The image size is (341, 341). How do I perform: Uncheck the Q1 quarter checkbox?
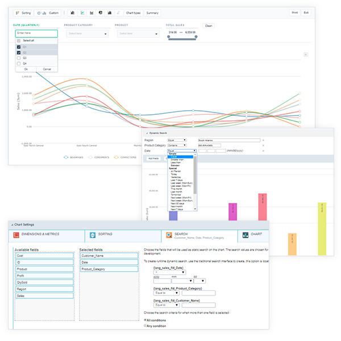point(19,47)
